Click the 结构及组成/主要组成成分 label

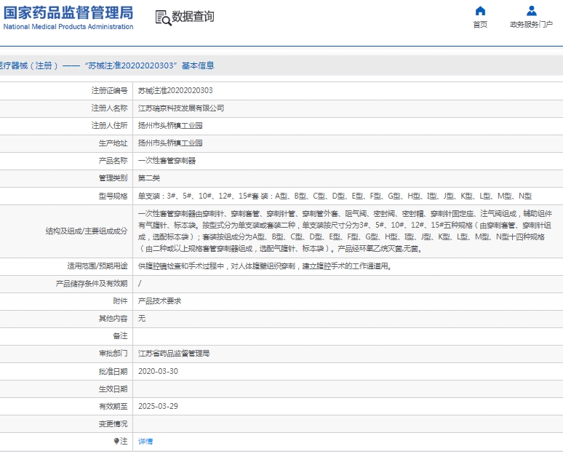[87, 231]
